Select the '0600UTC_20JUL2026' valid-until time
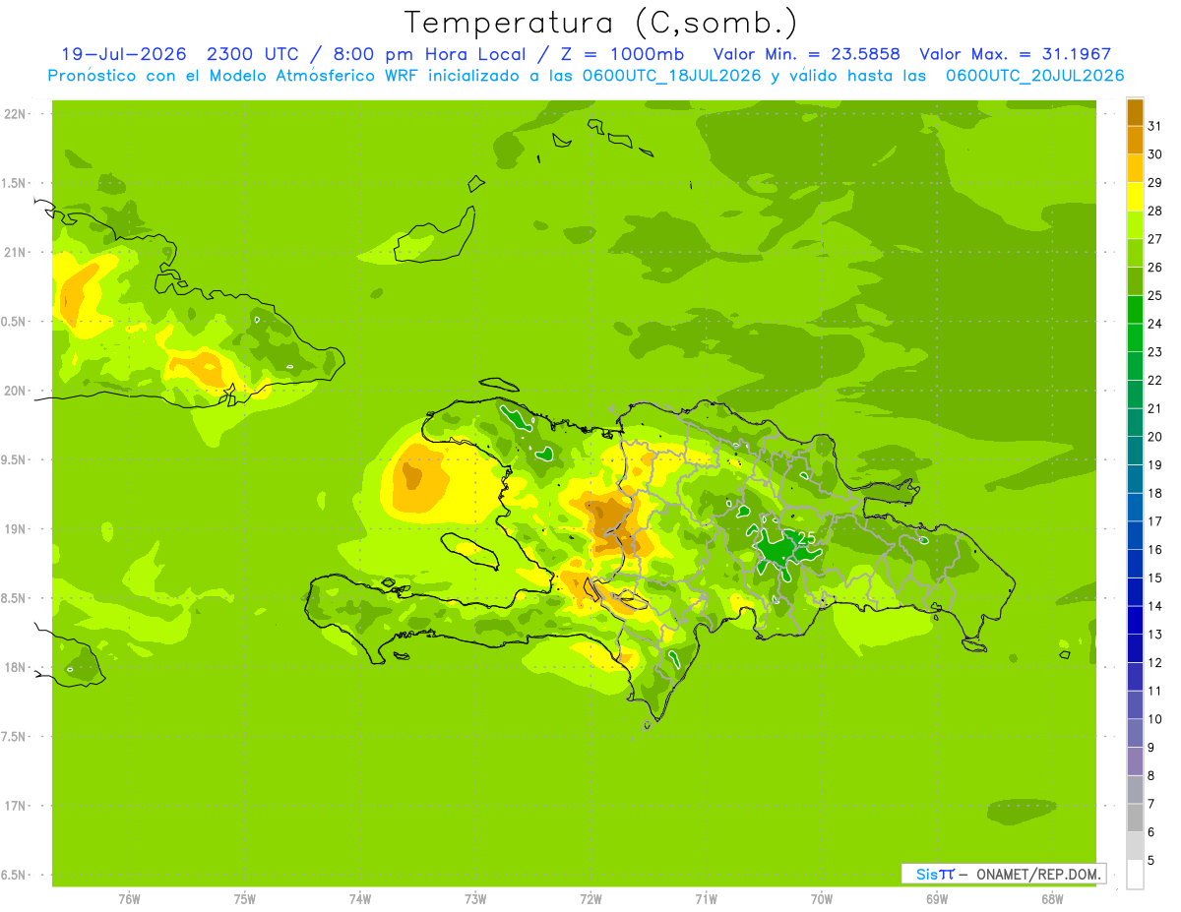Screen dimensions: 1181x912 click(x=1034, y=76)
